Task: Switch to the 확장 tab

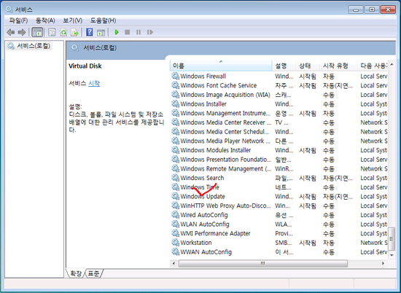Action: [76, 273]
